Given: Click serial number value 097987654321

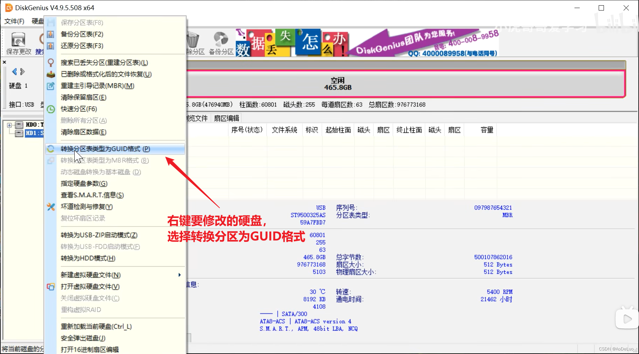Looking at the screenshot, I should click(493, 208).
